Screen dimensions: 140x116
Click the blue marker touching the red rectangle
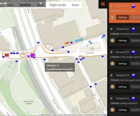4,56
